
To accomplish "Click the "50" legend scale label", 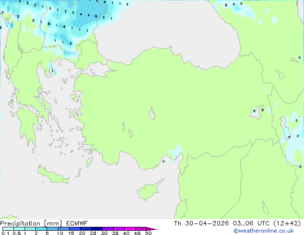I will (148, 233).
